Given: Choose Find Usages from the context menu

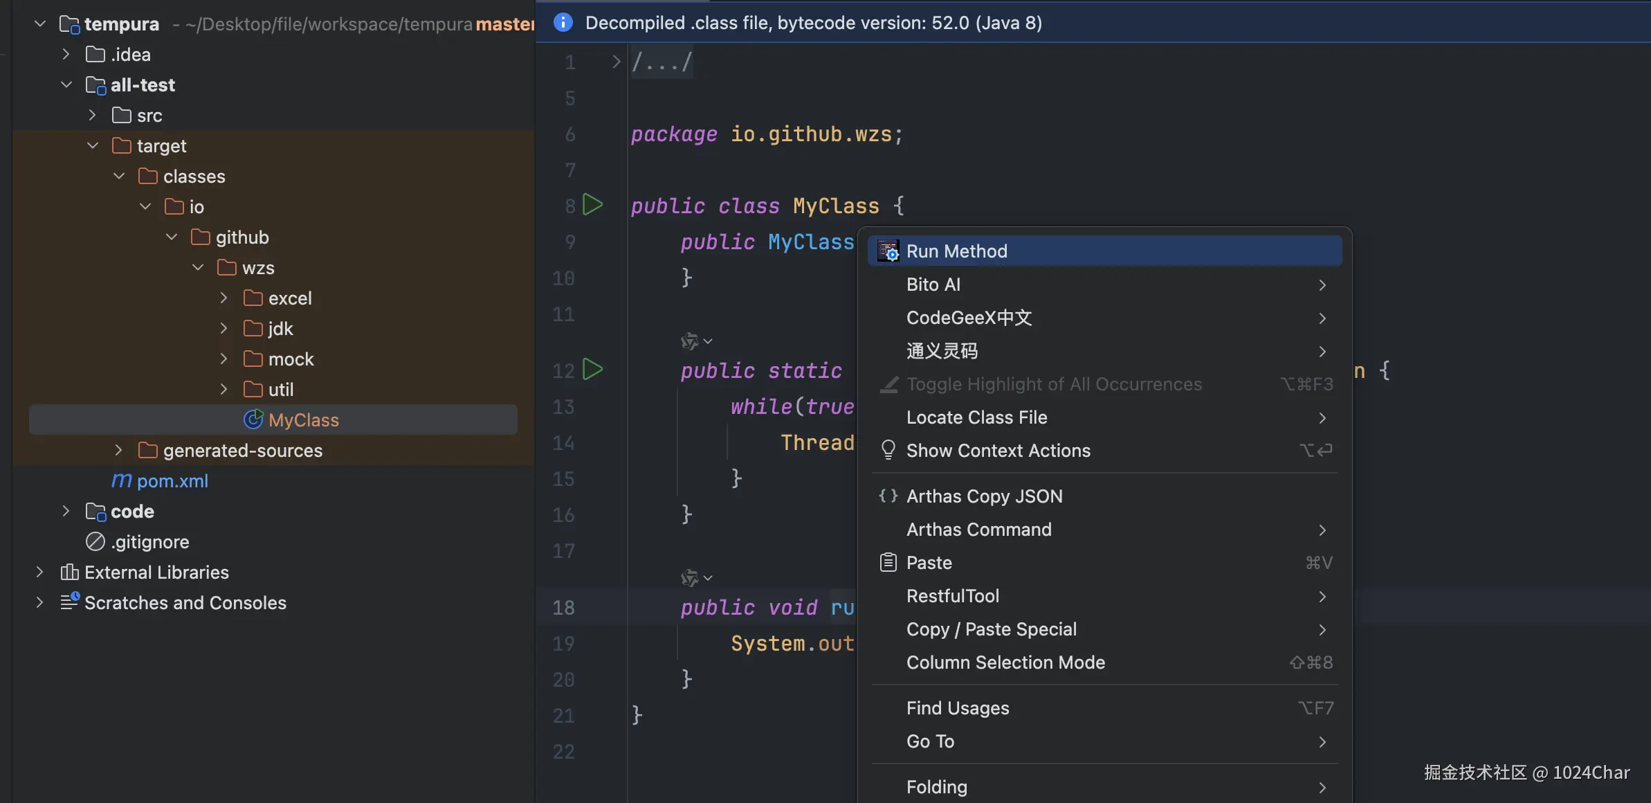Looking at the screenshot, I should click(958, 708).
